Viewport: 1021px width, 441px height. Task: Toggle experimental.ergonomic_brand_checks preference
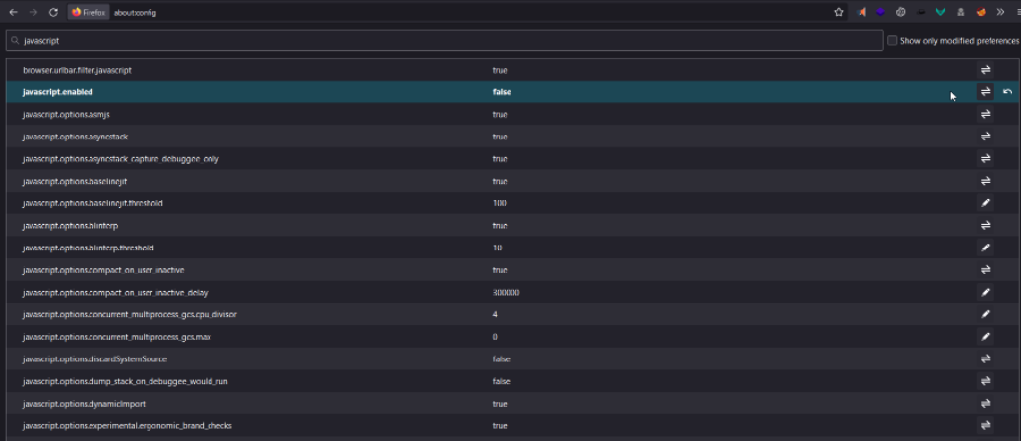point(986,425)
